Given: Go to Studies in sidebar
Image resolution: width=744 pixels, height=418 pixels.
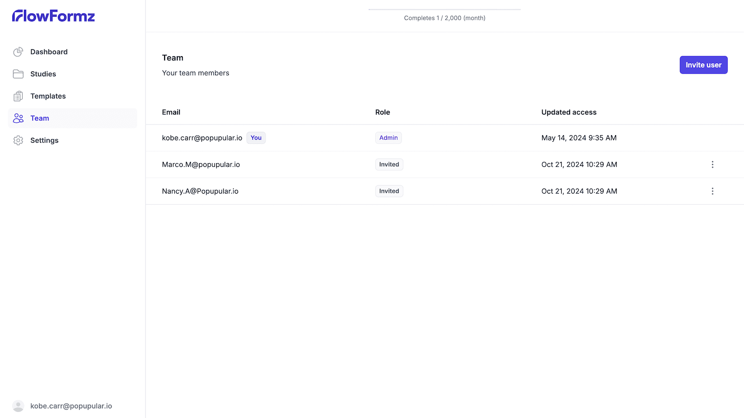Looking at the screenshot, I should coord(43,74).
